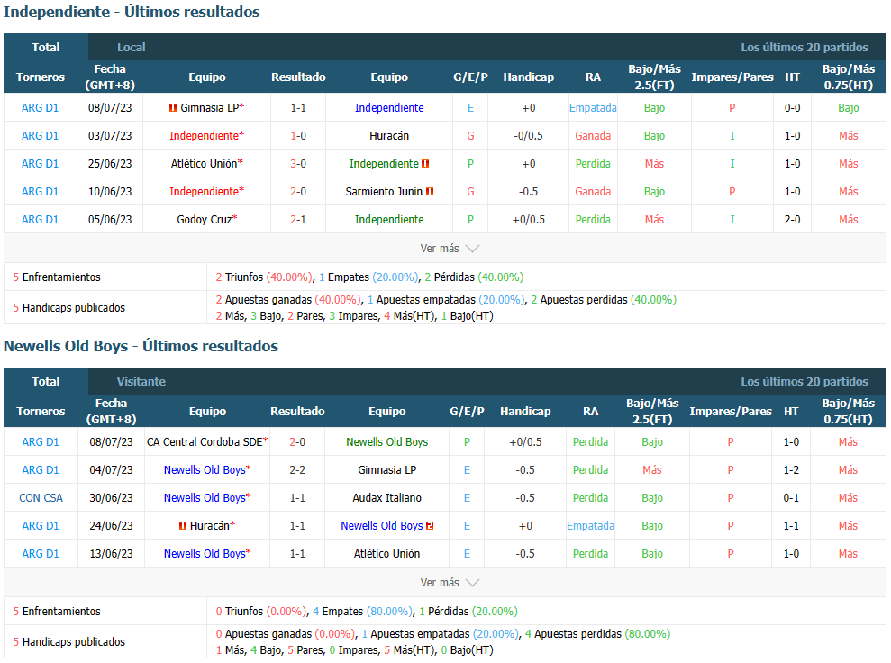Image resolution: width=891 pixels, height=663 pixels.
Task: Click date 10/06/23 in Sarmiento Junin row
Action: coord(110,192)
